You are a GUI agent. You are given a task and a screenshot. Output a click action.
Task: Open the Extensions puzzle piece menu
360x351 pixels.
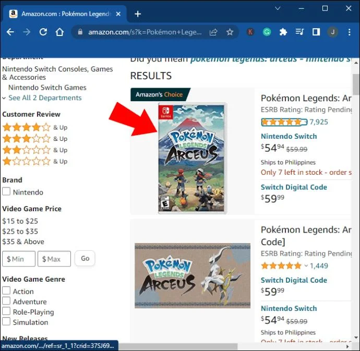283,32
